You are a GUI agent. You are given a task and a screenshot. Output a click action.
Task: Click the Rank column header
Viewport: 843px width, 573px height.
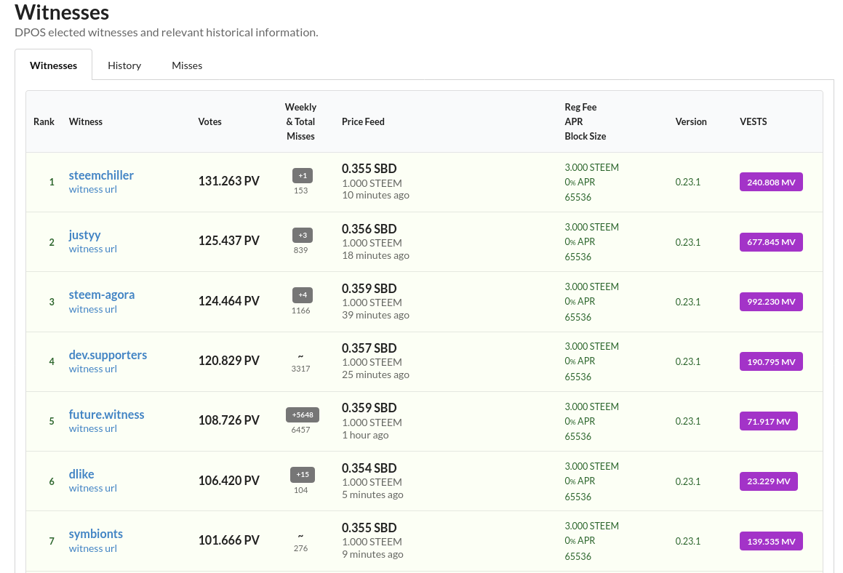[44, 121]
